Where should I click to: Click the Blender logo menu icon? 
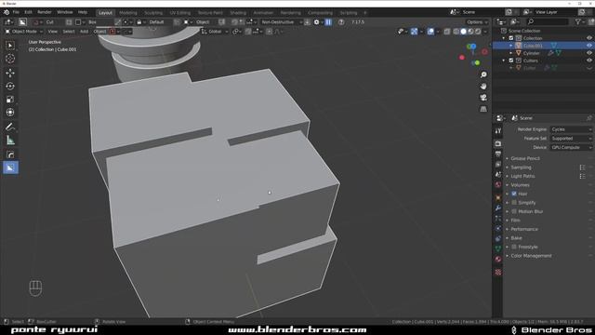(7, 12)
